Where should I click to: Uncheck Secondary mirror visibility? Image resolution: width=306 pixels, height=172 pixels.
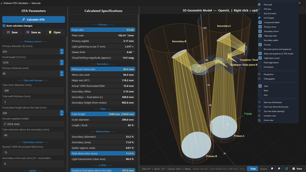pos(260,31)
